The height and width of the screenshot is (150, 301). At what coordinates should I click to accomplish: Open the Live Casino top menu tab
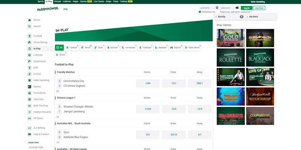(99, 1)
